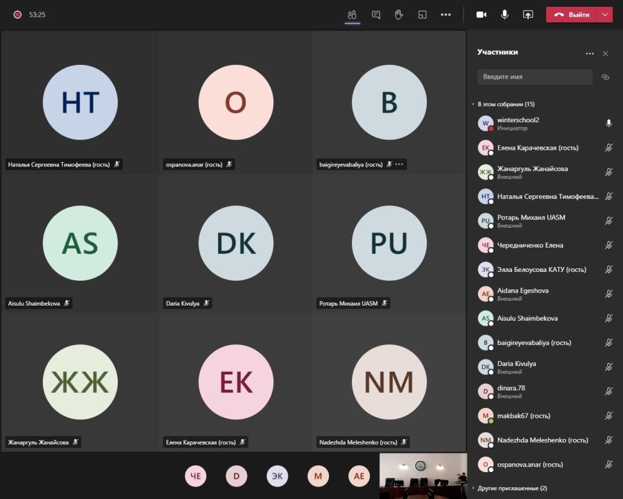Click mute icon for Елена Карачевская in list
The image size is (623, 499).
pos(608,148)
